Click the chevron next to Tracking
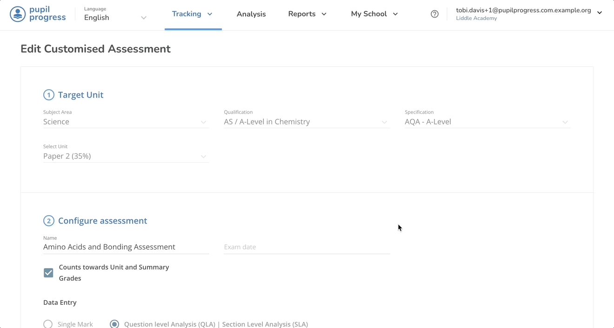Image resolution: width=614 pixels, height=328 pixels. click(210, 14)
